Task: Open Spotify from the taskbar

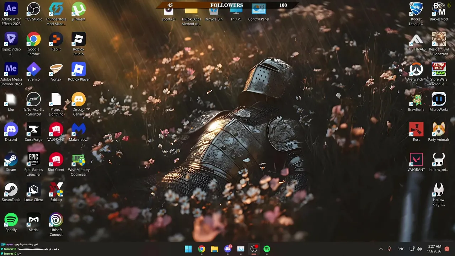Action: tap(267, 249)
